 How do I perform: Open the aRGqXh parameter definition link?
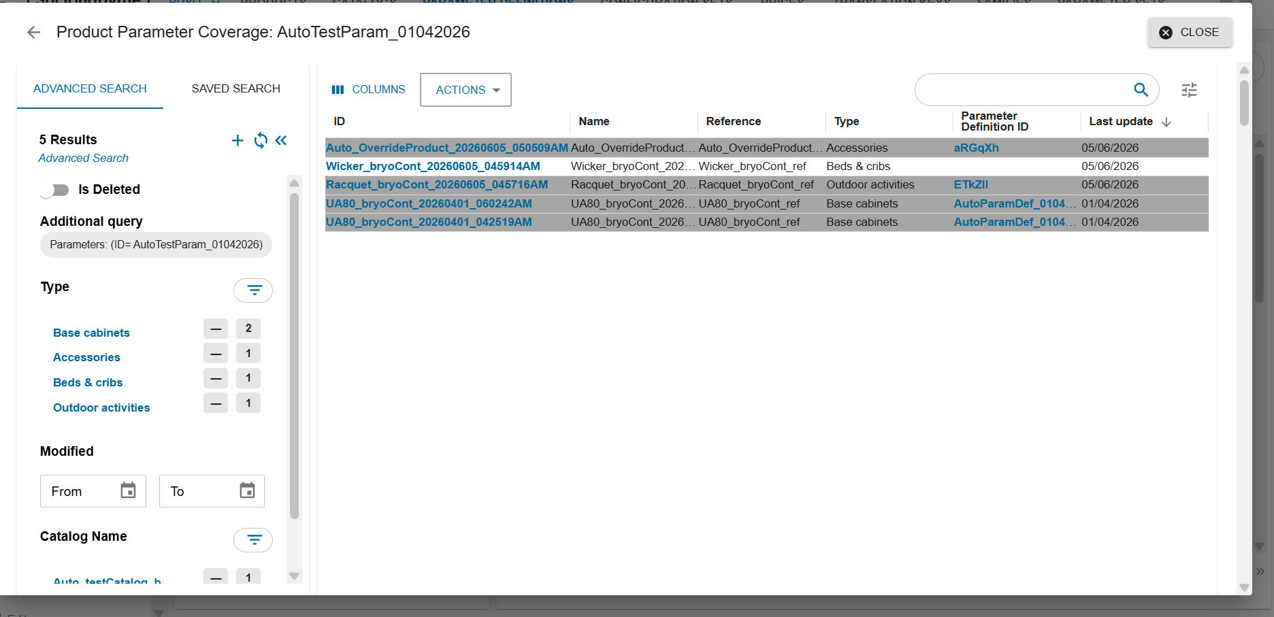[976, 148]
